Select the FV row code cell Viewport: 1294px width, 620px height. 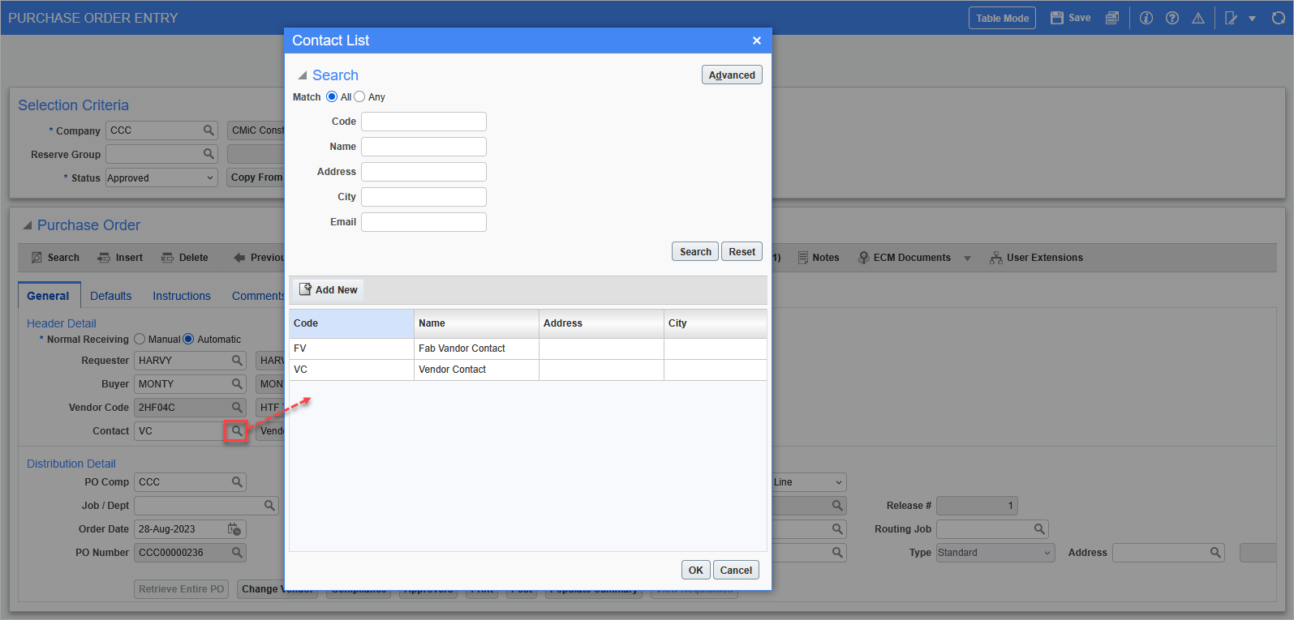click(x=351, y=348)
